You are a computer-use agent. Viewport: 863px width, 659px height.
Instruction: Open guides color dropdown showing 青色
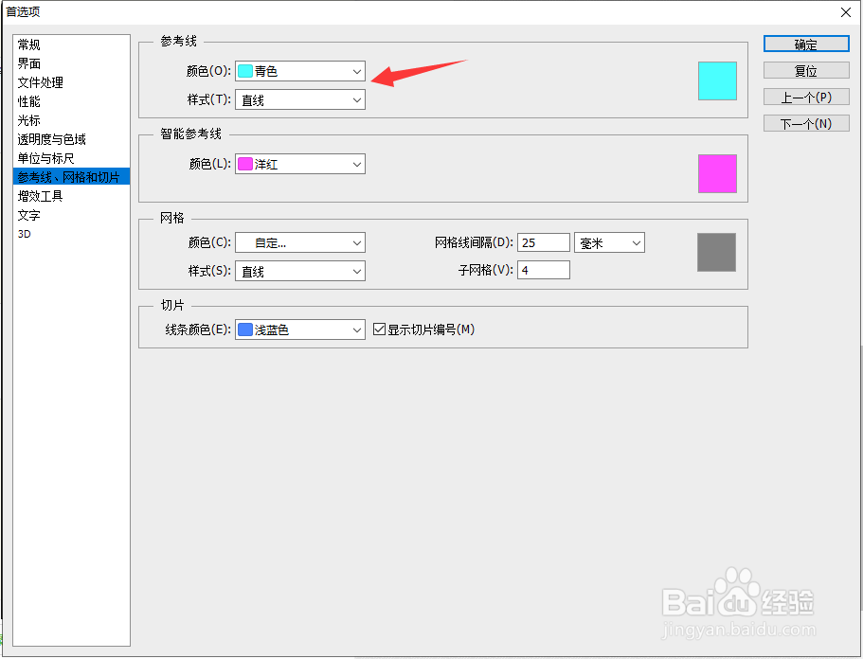[x=300, y=71]
